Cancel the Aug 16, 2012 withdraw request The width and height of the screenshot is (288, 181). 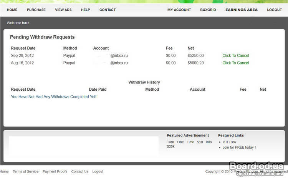point(235,63)
